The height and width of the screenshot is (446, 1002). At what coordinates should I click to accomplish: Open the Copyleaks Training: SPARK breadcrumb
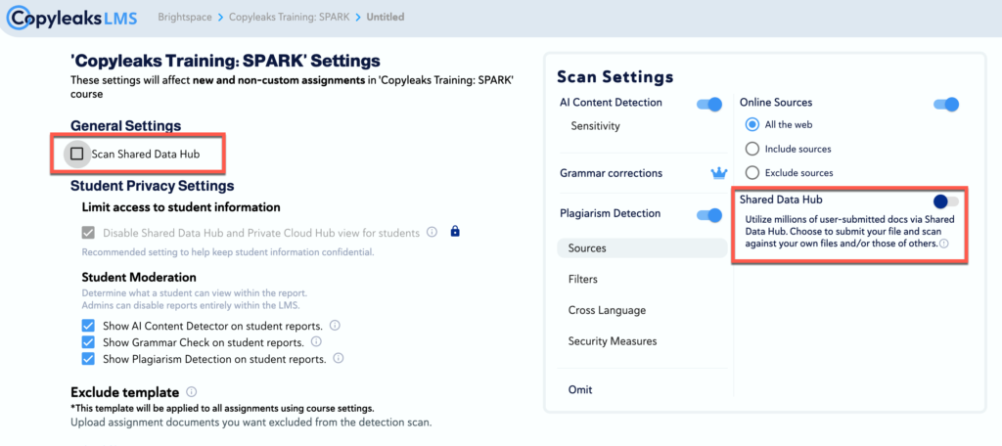290,18
